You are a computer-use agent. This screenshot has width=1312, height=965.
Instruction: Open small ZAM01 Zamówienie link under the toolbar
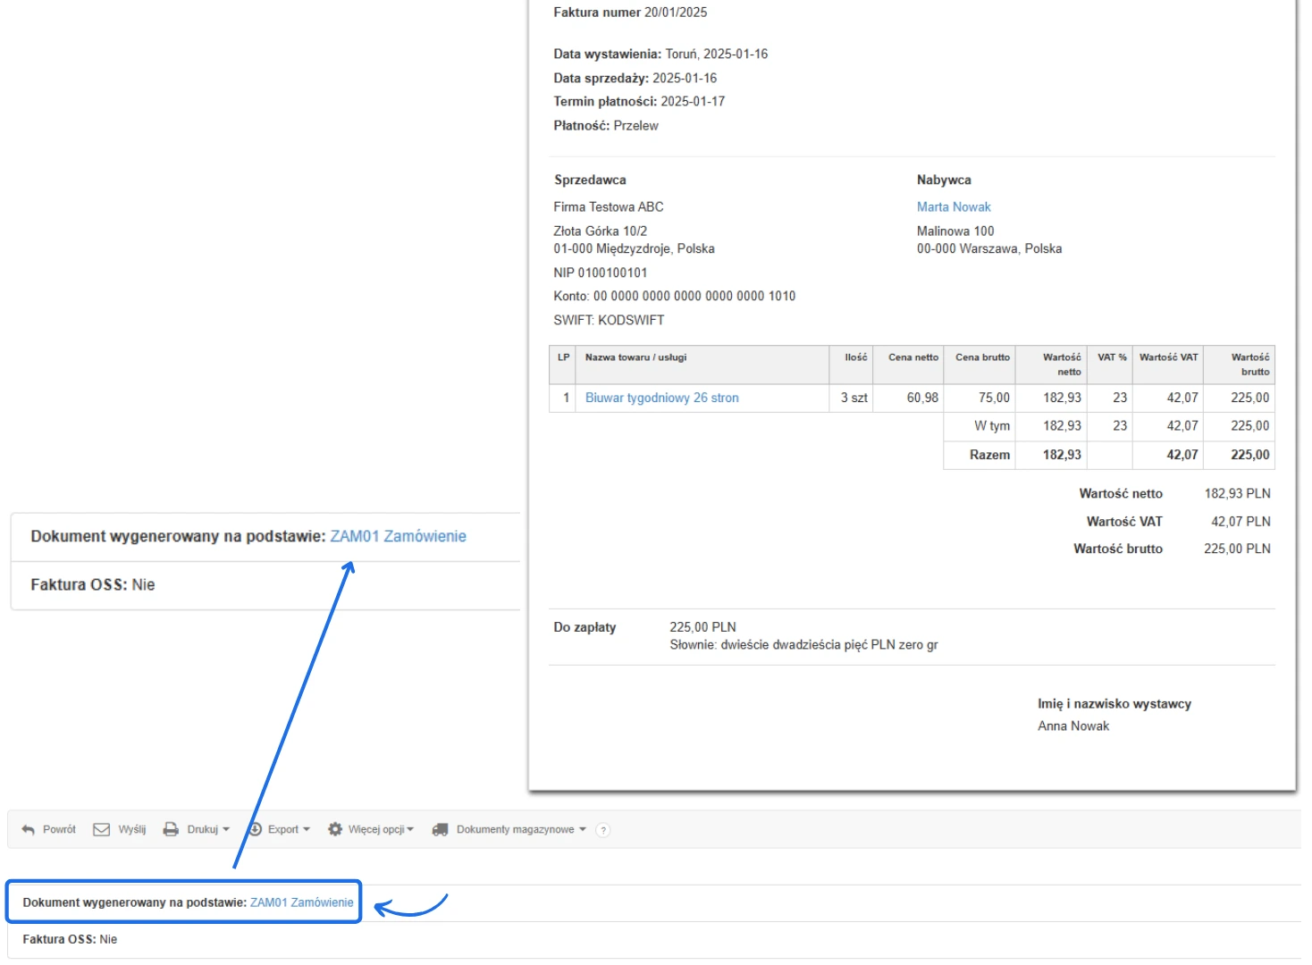point(302,902)
